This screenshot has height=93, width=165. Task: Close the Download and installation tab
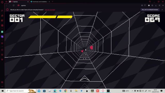pyautogui.click(x=49, y=2)
